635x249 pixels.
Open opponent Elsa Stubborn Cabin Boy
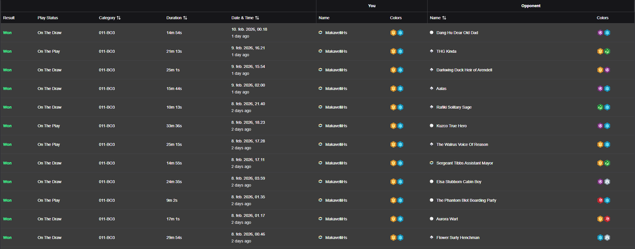click(x=459, y=182)
